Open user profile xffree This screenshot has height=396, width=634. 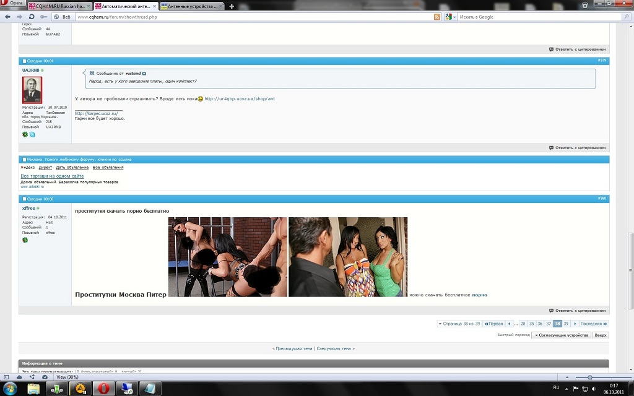tap(28, 208)
